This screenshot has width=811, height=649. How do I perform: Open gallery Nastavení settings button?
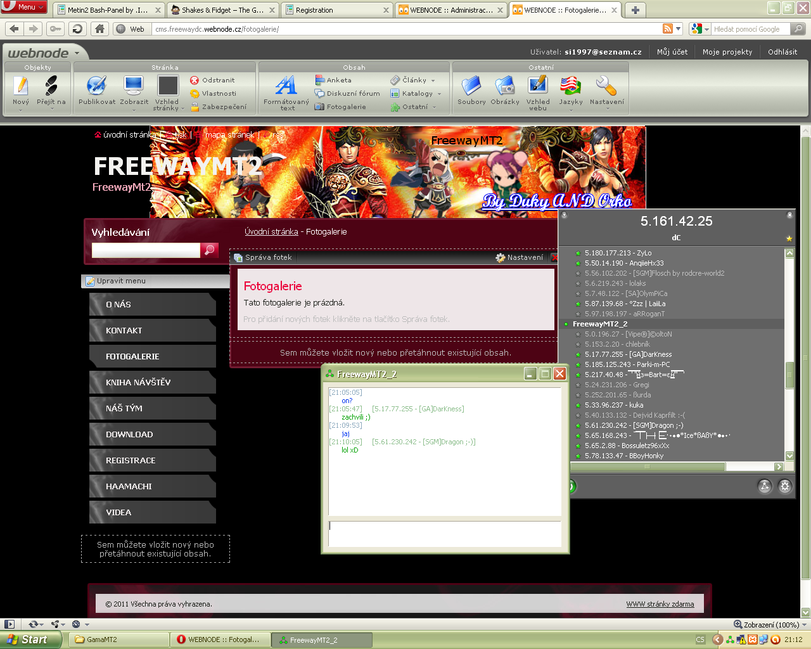[520, 257]
